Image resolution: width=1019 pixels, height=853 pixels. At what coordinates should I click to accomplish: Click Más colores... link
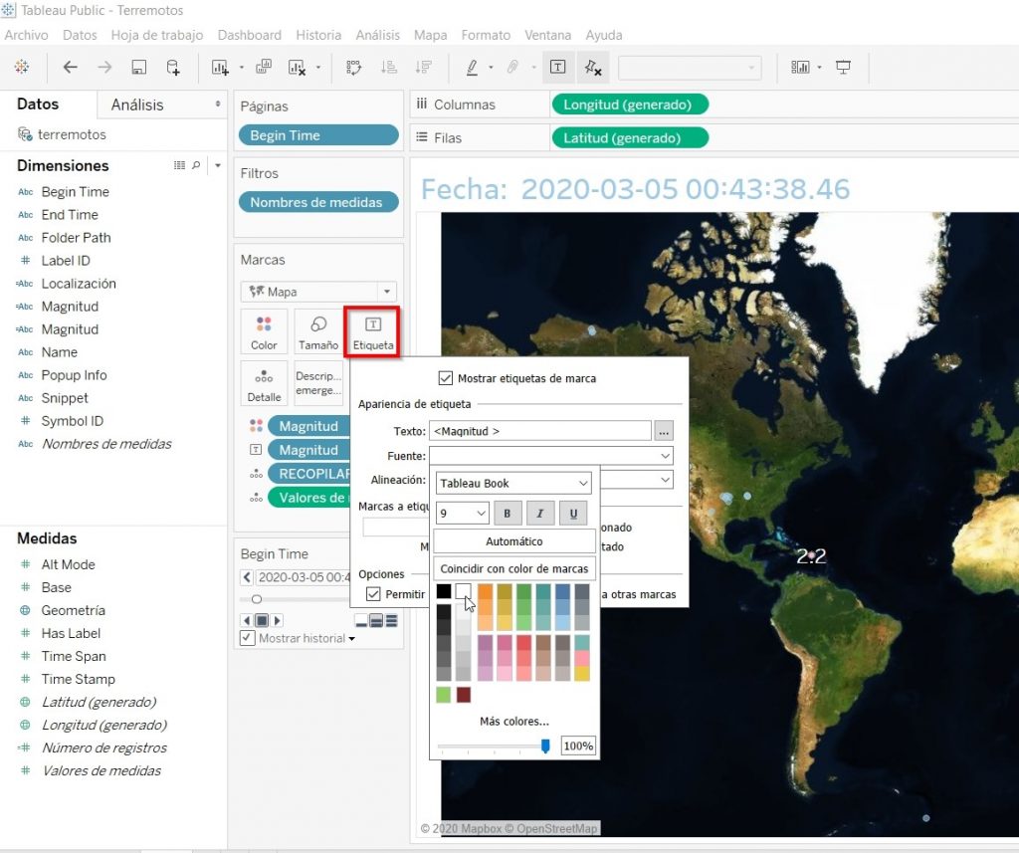[513, 720]
